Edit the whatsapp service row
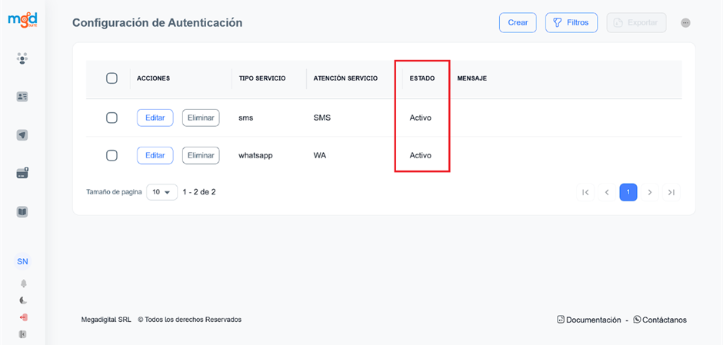This screenshot has height=345, width=723. (155, 155)
